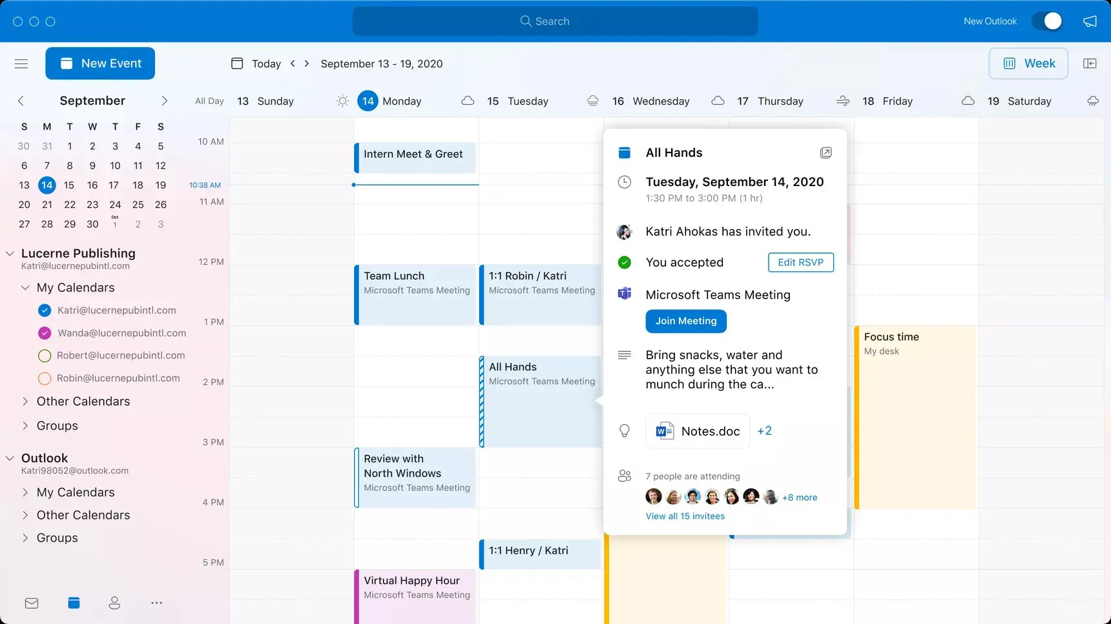This screenshot has height=624, width=1111.
Task: Switch to the Mail tab at bottom
Action: click(x=32, y=602)
